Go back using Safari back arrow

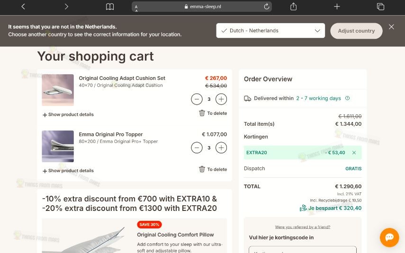(x=23, y=7)
